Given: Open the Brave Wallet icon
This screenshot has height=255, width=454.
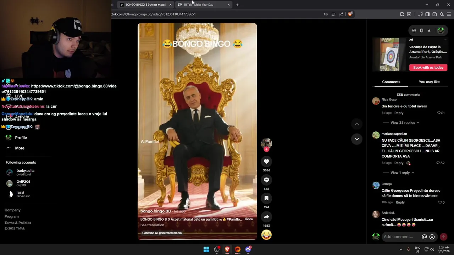Looking at the screenshot, I should coord(434,14).
